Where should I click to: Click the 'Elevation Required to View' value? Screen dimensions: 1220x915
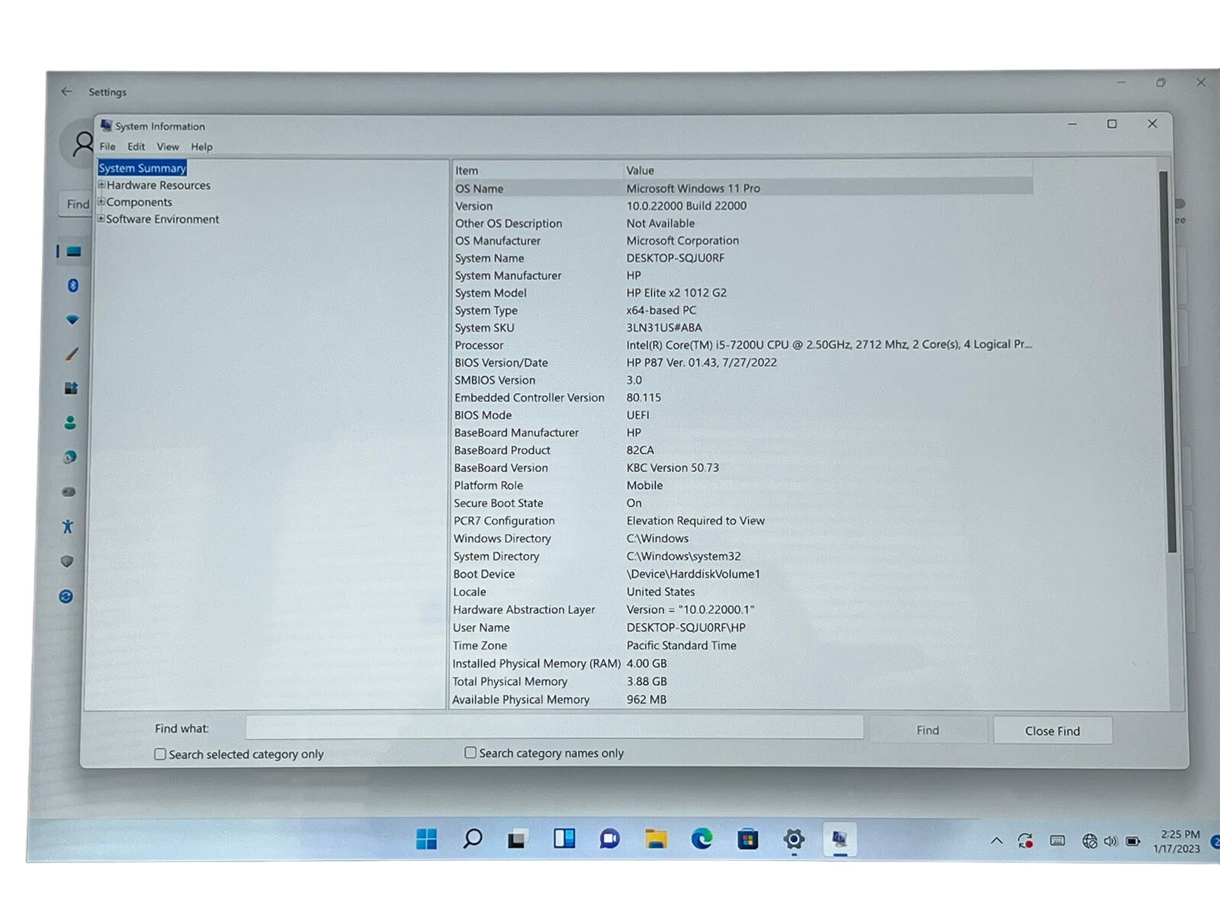[x=695, y=521]
